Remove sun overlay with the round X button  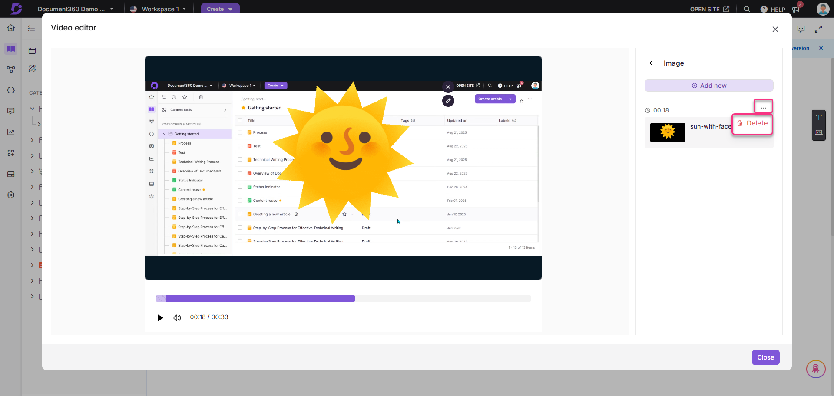pos(448,87)
